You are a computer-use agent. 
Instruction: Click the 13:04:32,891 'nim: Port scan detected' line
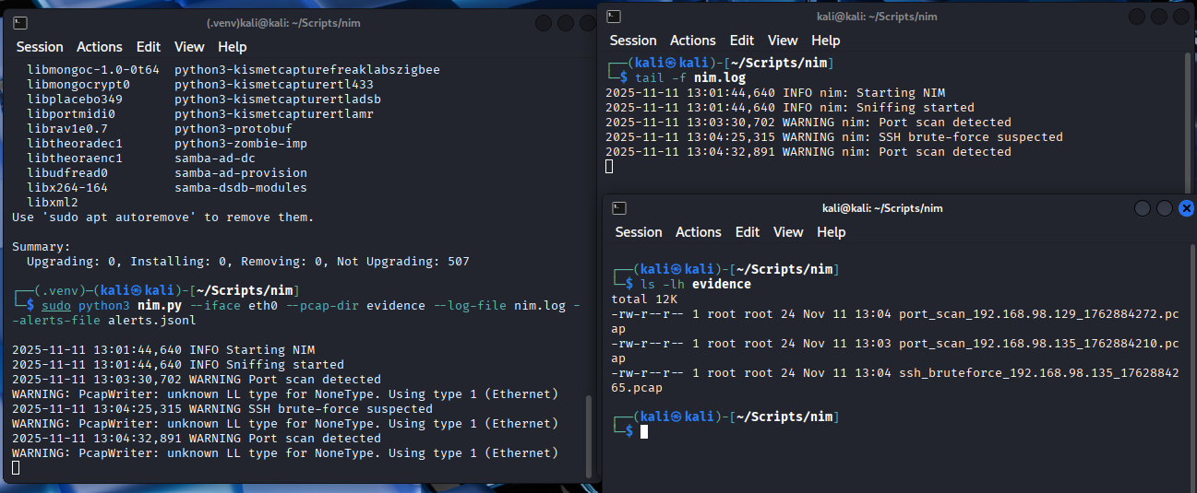[x=808, y=151]
